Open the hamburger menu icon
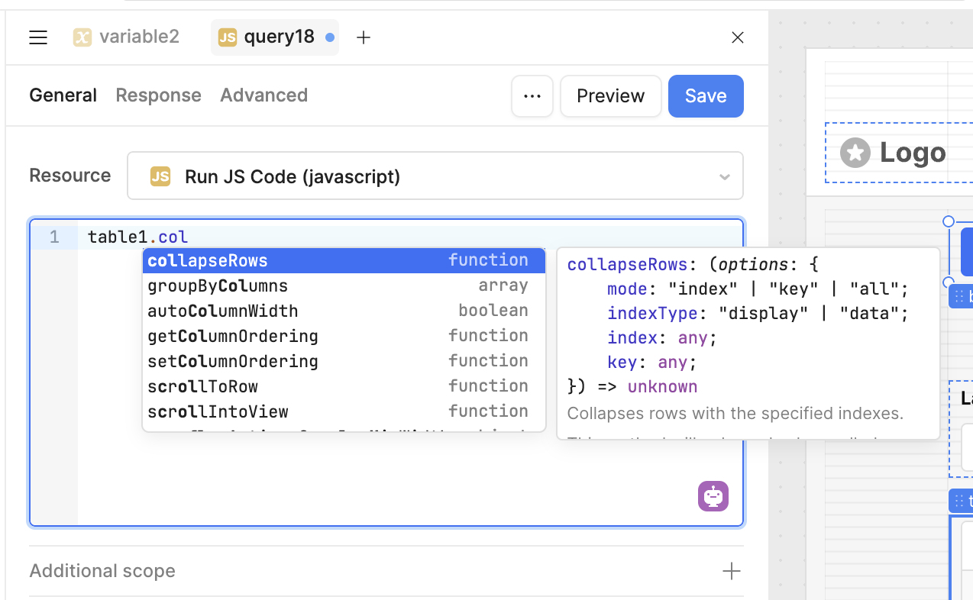The image size is (973, 600). point(38,37)
